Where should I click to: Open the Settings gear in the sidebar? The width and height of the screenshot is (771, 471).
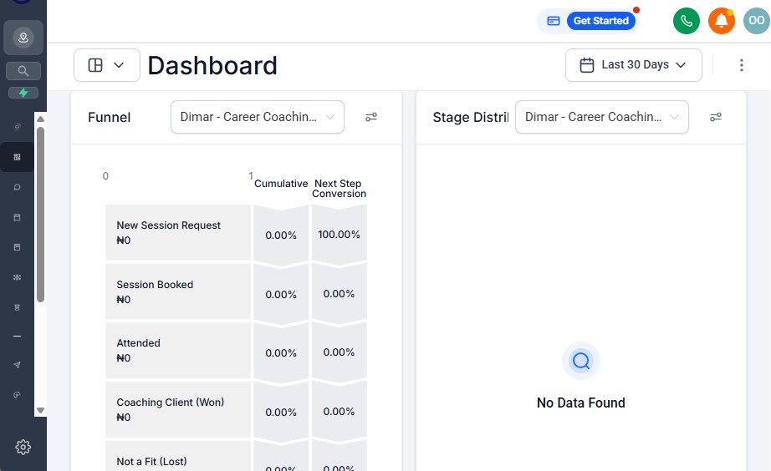pos(23,447)
